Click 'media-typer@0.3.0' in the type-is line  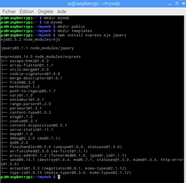[66, 173]
